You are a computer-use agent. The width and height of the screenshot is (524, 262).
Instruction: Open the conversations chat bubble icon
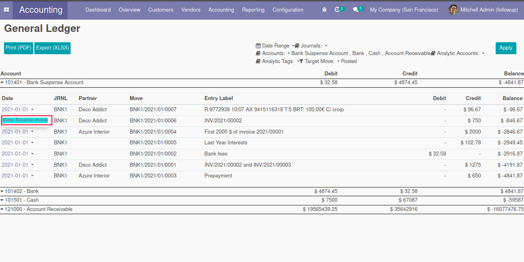(x=356, y=10)
